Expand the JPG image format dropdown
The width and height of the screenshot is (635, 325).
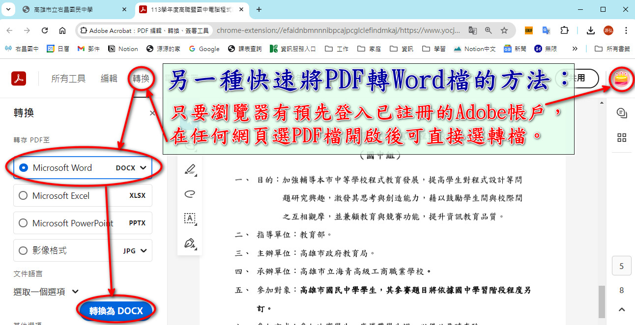(144, 250)
